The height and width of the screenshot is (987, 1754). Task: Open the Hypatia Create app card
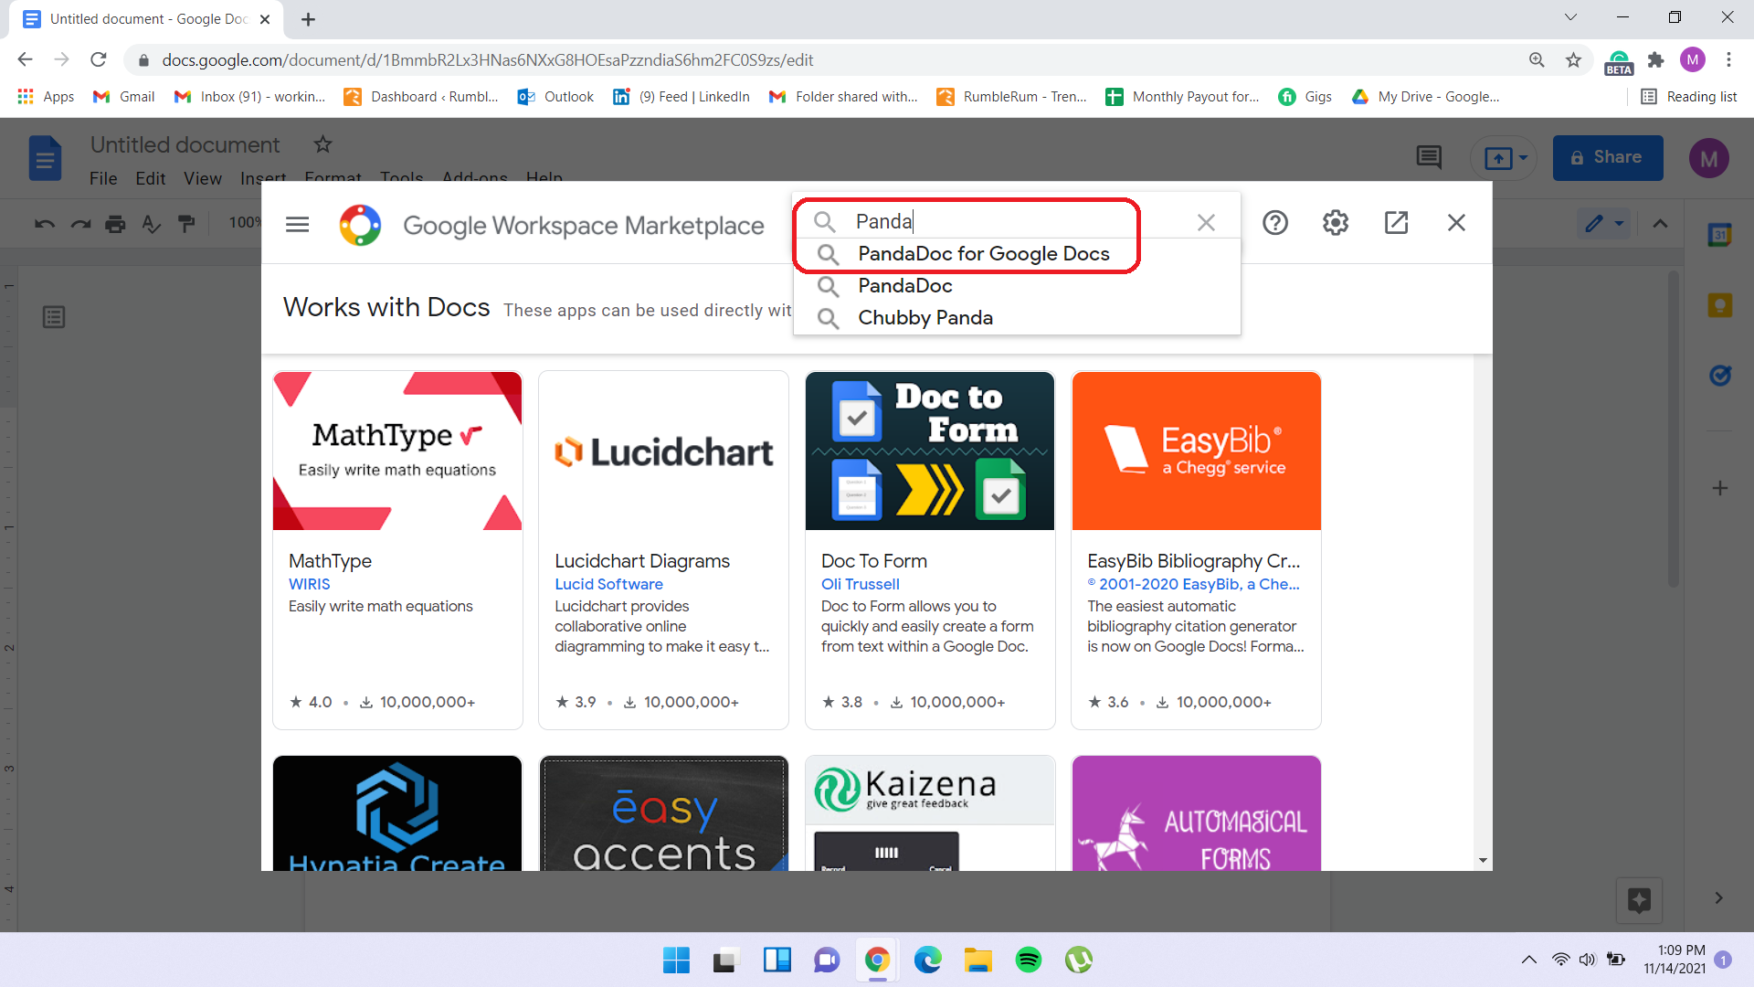pos(397,812)
